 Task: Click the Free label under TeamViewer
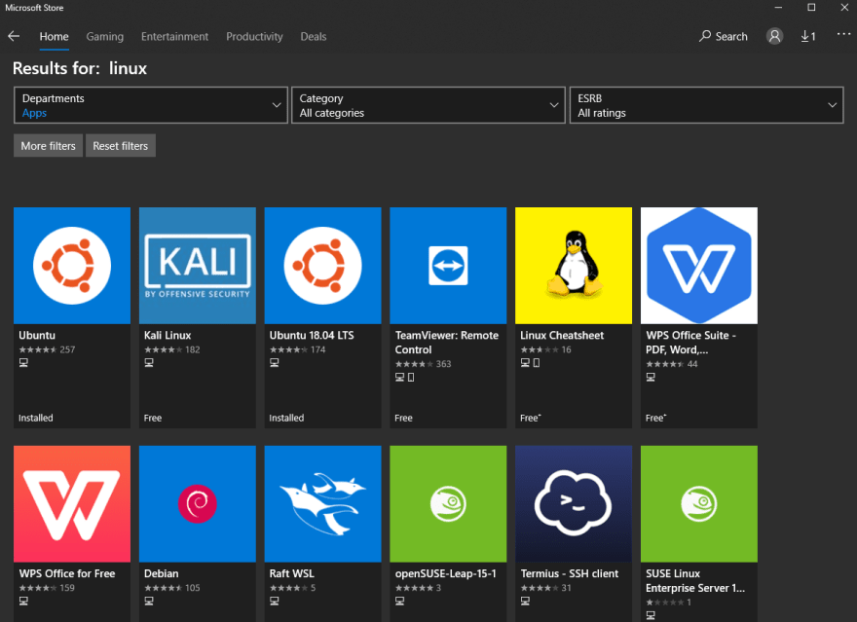click(x=403, y=418)
